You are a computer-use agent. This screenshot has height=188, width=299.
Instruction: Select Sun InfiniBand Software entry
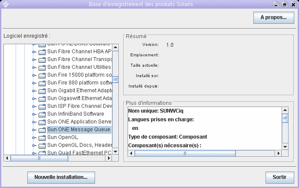pyautogui.click(x=76, y=114)
